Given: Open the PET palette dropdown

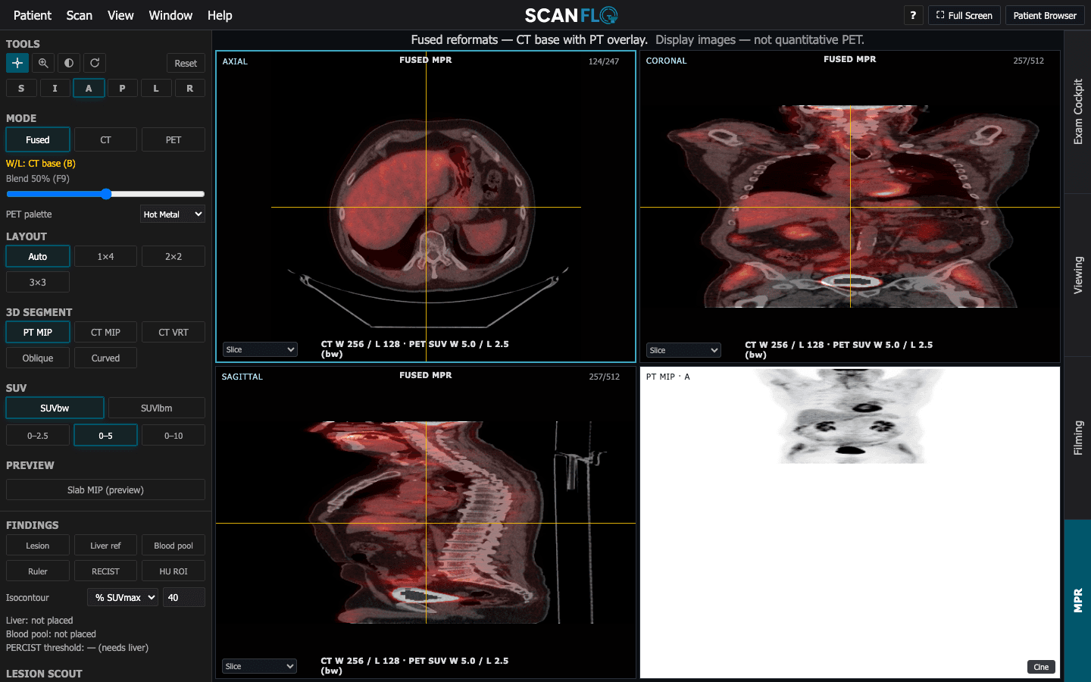Looking at the screenshot, I should [173, 214].
